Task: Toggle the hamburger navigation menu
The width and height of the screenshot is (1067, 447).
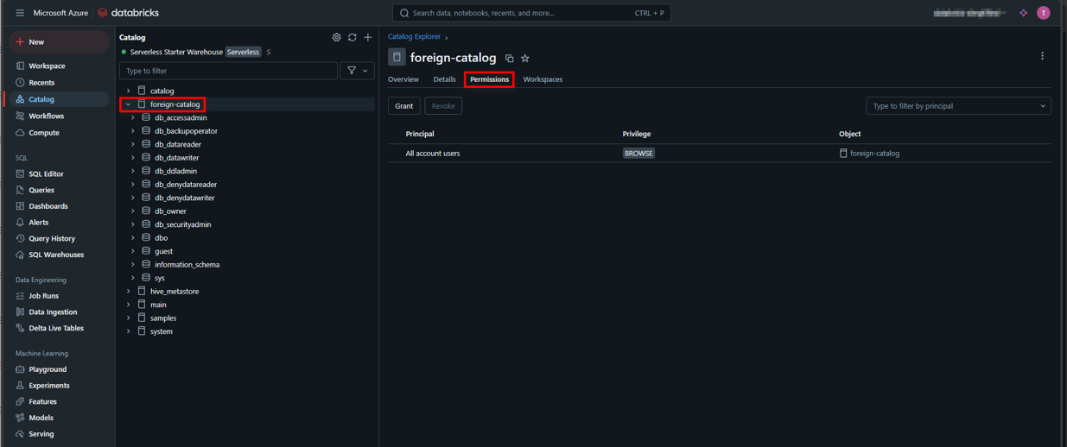Action: coord(20,13)
